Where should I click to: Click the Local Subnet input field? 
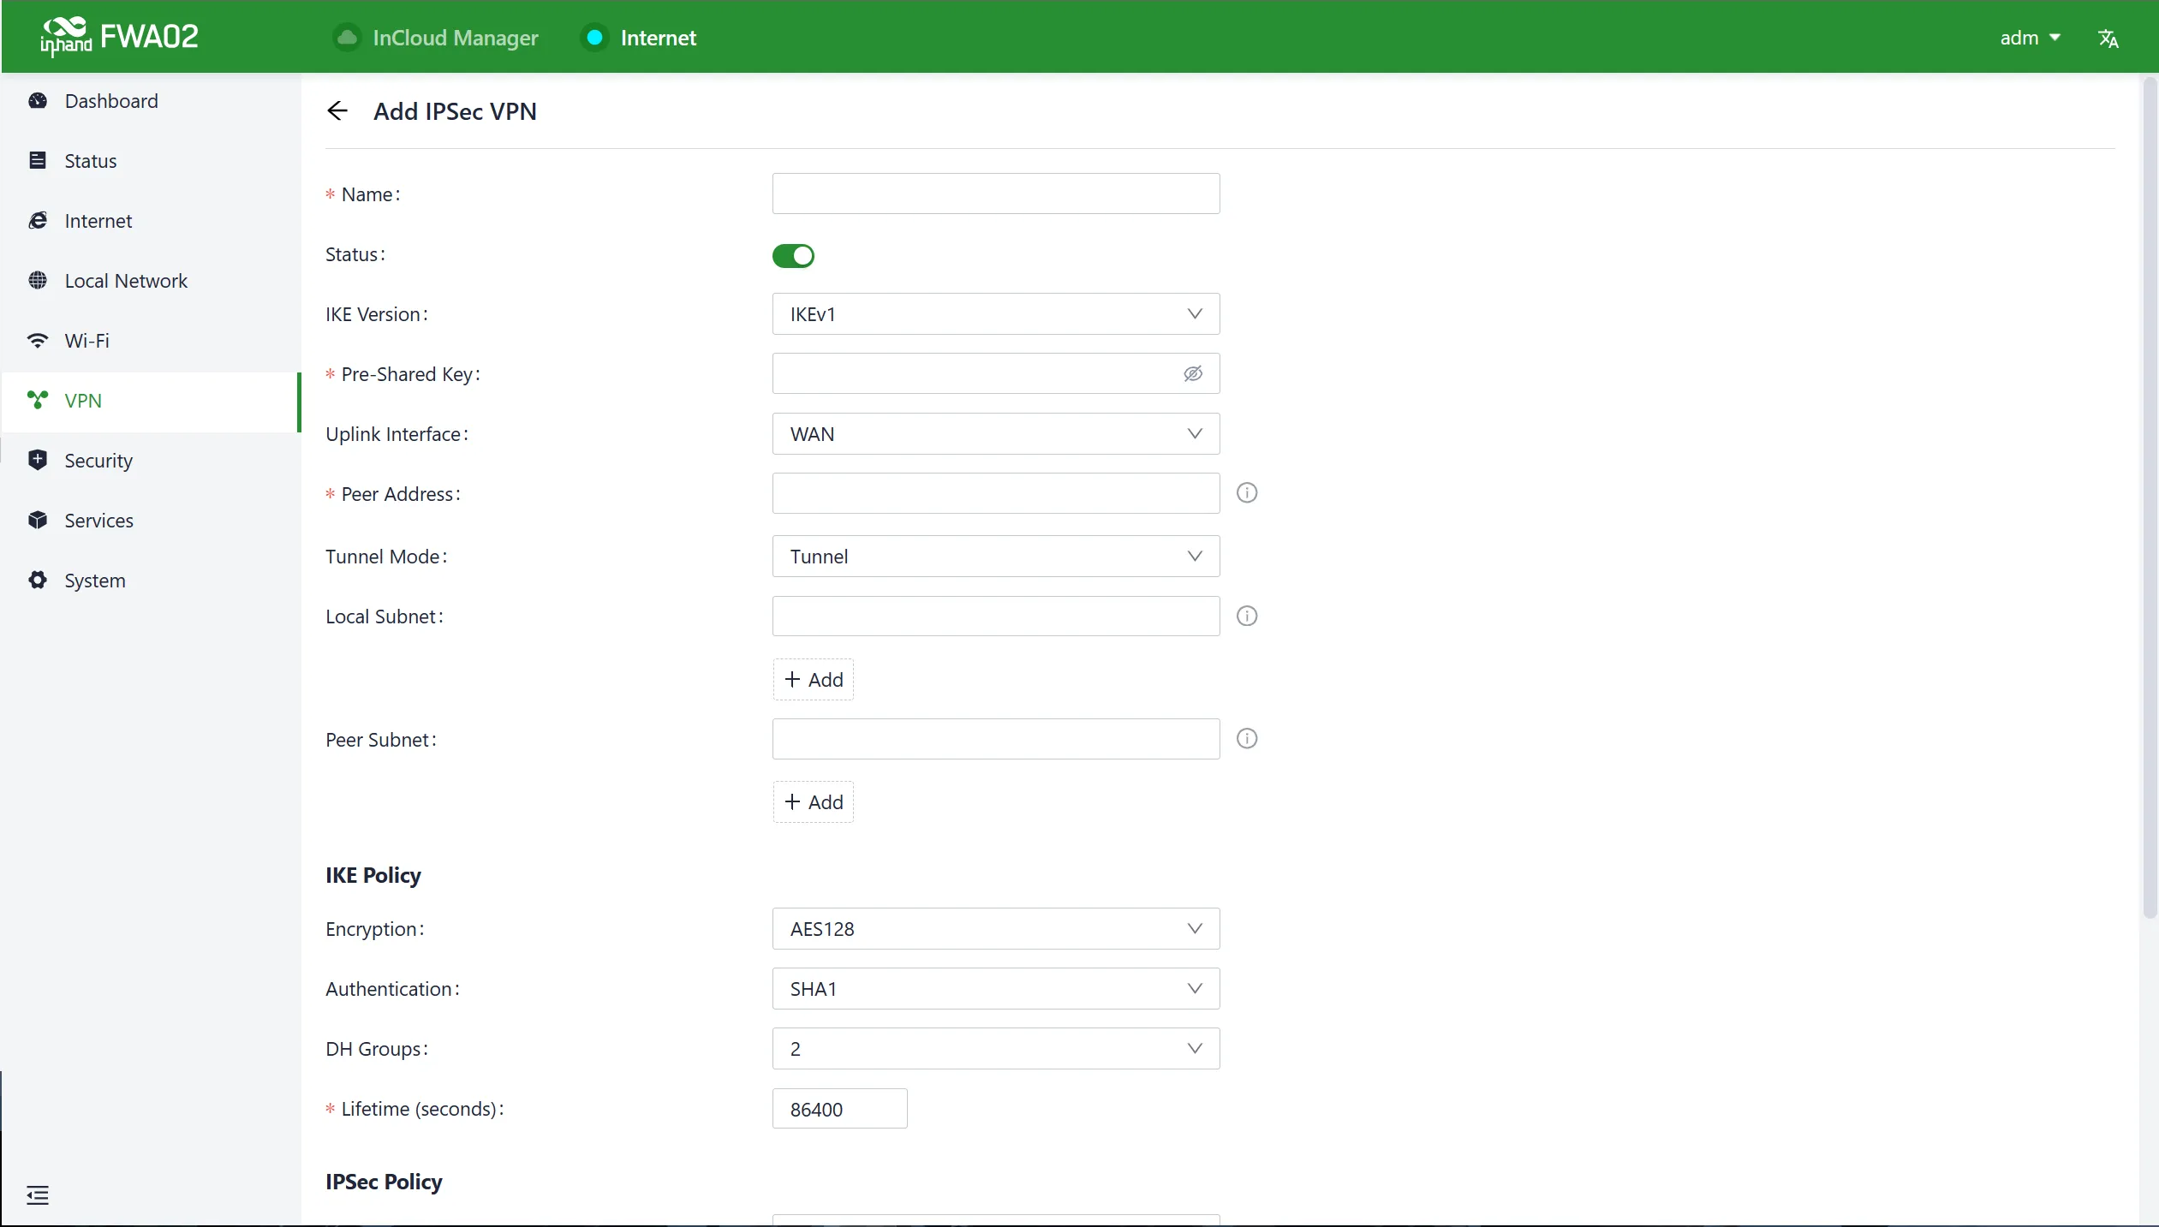pos(996,616)
